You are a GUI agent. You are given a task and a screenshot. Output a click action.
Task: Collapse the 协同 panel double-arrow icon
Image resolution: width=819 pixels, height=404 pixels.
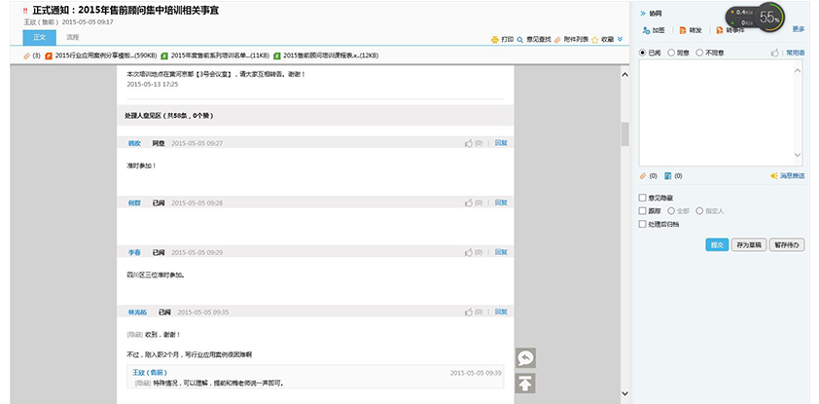(643, 14)
